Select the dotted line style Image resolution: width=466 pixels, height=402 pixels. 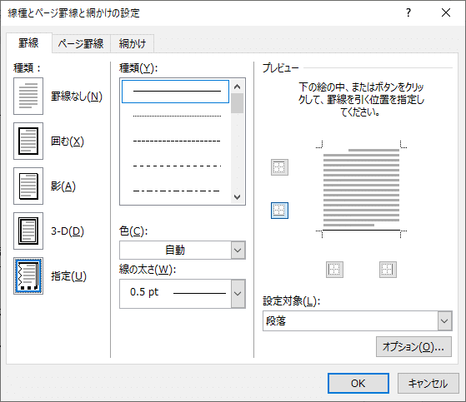(x=177, y=116)
